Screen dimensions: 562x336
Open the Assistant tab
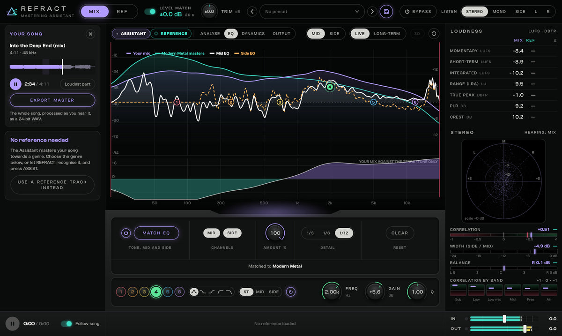coord(131,34)
